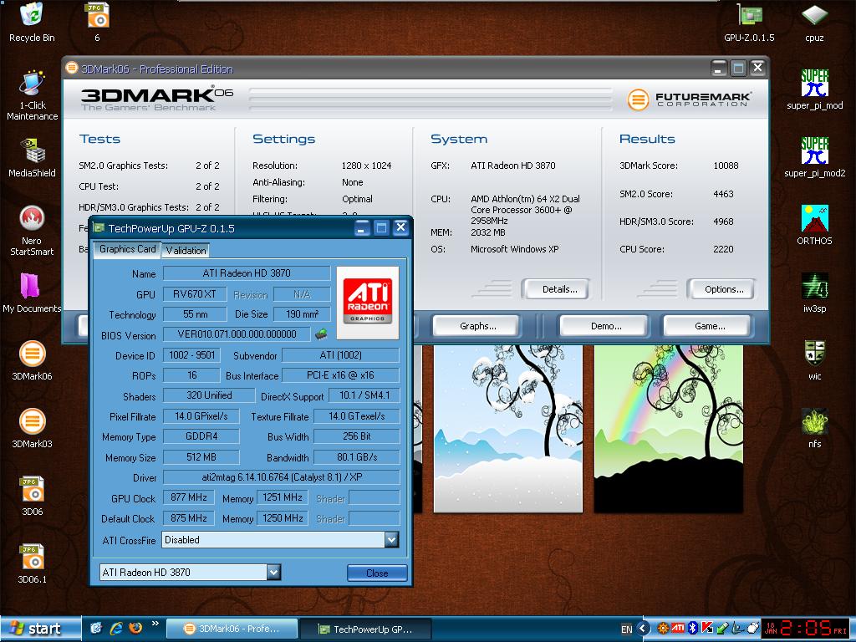Click the SM2.0 Score value 4463
Image resolution: width=856 pixels, height=642 pixels.
click(723, 194)
